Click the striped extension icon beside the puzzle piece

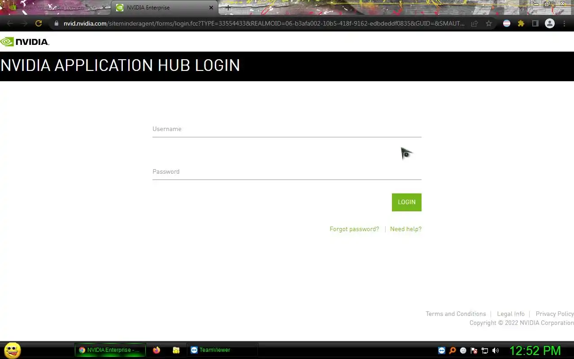pyautogui.click(x=507, y=23)
